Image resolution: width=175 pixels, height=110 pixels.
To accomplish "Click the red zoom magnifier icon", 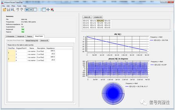I will pyautogui.click(x=52, y=10).
